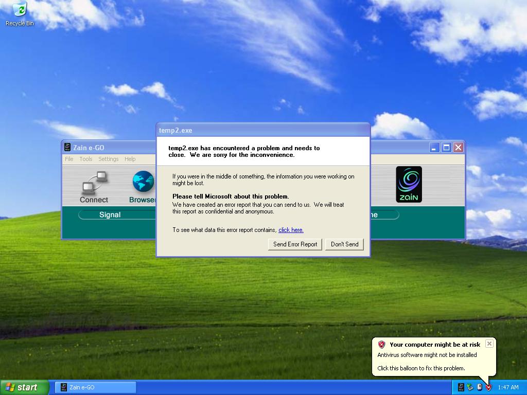Open the Help menu in Zain e-GO
The width and height of the screenshot is (527, 395).
(130, 159)
